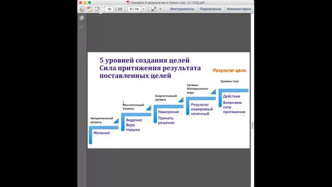The width and height of the screenshot is (332, 187).
Task: Click the heading line "Сила притяжения результата"
Action: [150, 68]
